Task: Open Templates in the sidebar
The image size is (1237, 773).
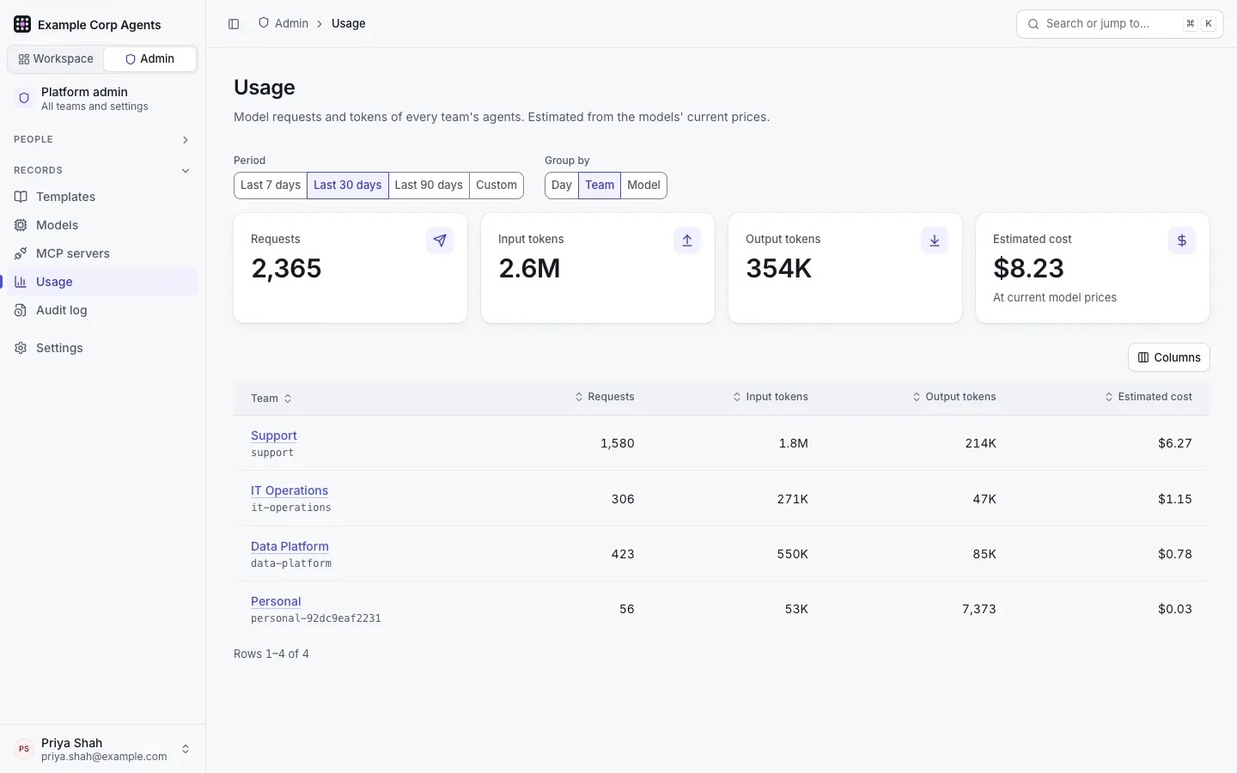Action: (x=103, y=197)
